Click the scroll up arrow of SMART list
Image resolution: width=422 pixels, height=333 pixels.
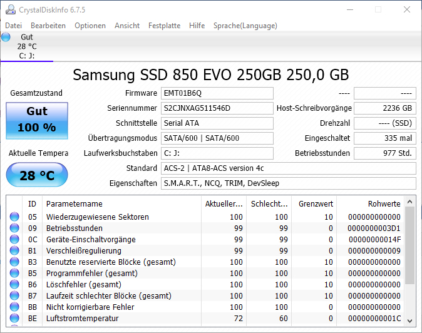tap(410, 202)
